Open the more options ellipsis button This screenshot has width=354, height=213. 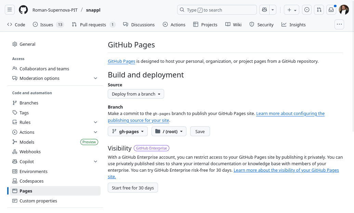click(x=339, y=24)
